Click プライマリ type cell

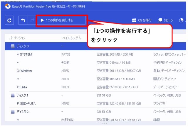pyautogui.click(x=159, y=103)
